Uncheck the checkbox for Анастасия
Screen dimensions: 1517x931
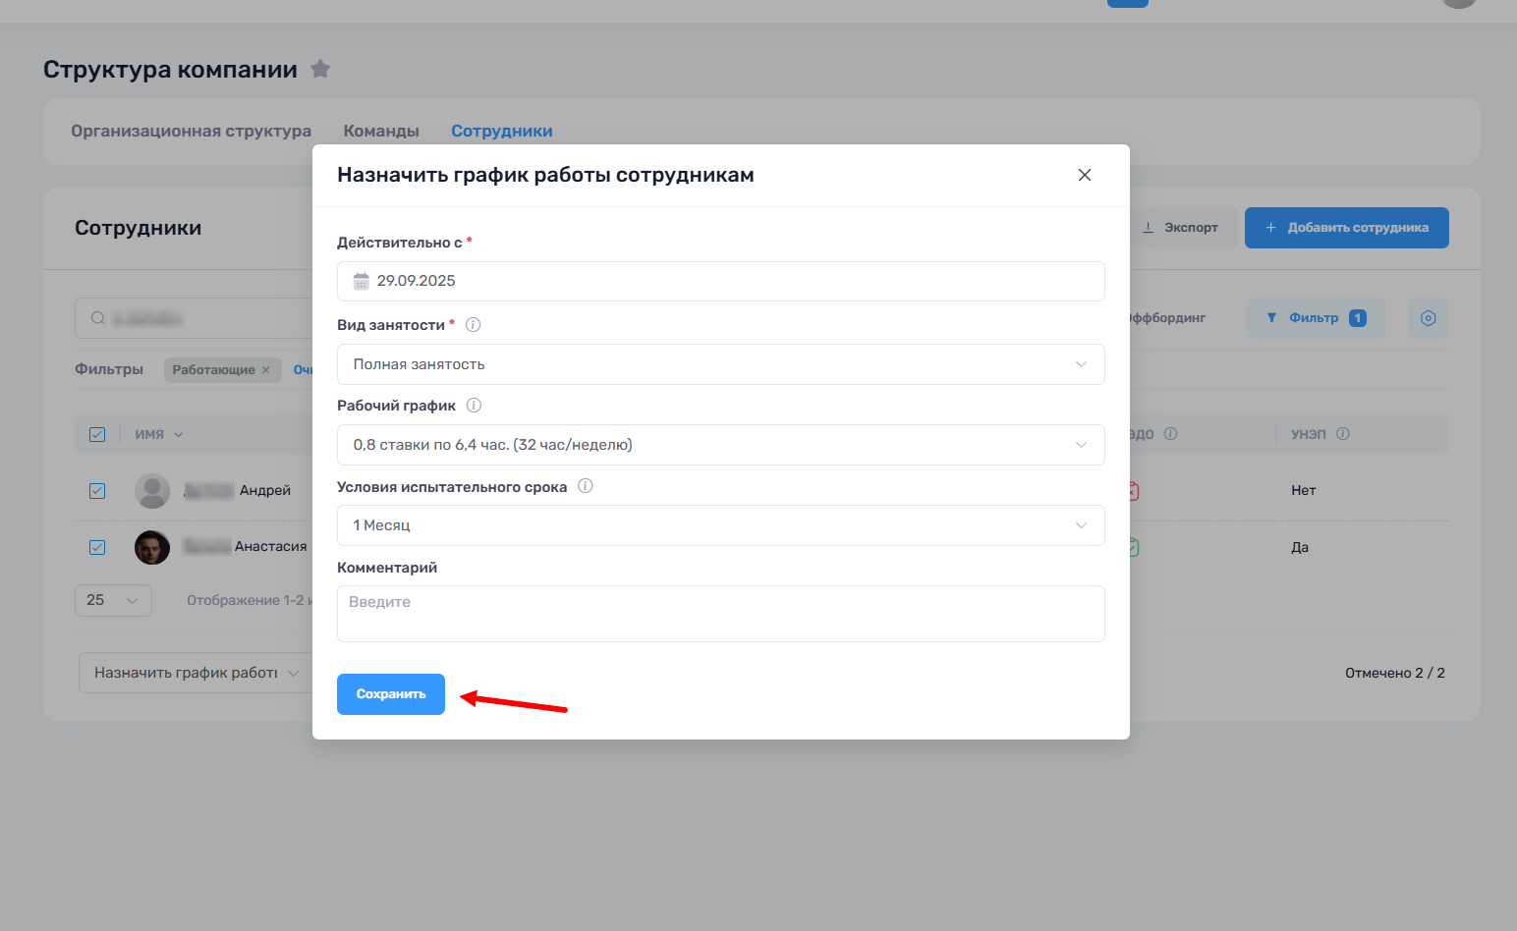(x=97, y=547)
